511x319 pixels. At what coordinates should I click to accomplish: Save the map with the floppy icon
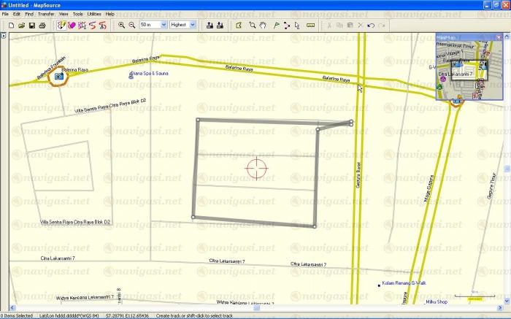[x=32, y=25]
